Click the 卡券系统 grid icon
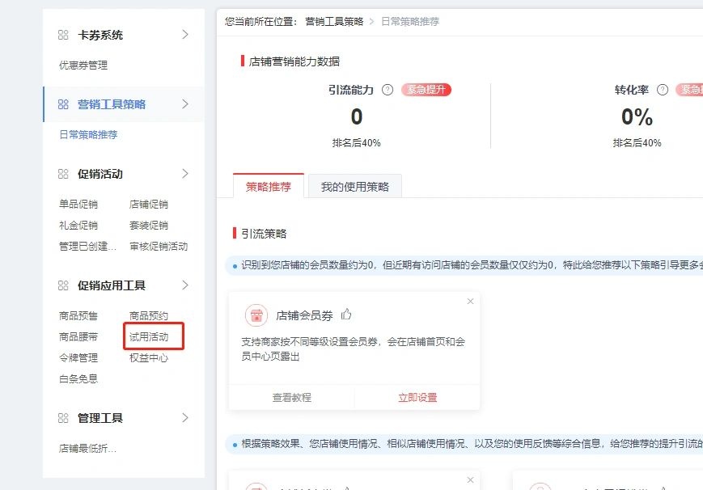This screenshot has height=490, width=703. (x=63, y=35)
